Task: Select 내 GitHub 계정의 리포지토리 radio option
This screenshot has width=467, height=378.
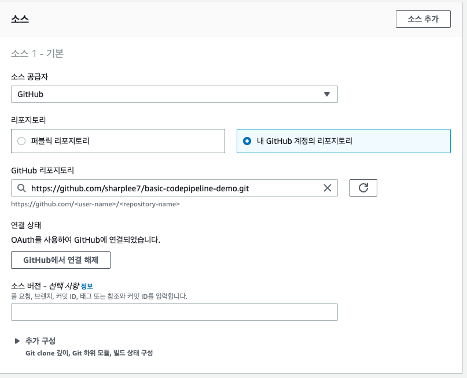Action: [x=343, y=141]
